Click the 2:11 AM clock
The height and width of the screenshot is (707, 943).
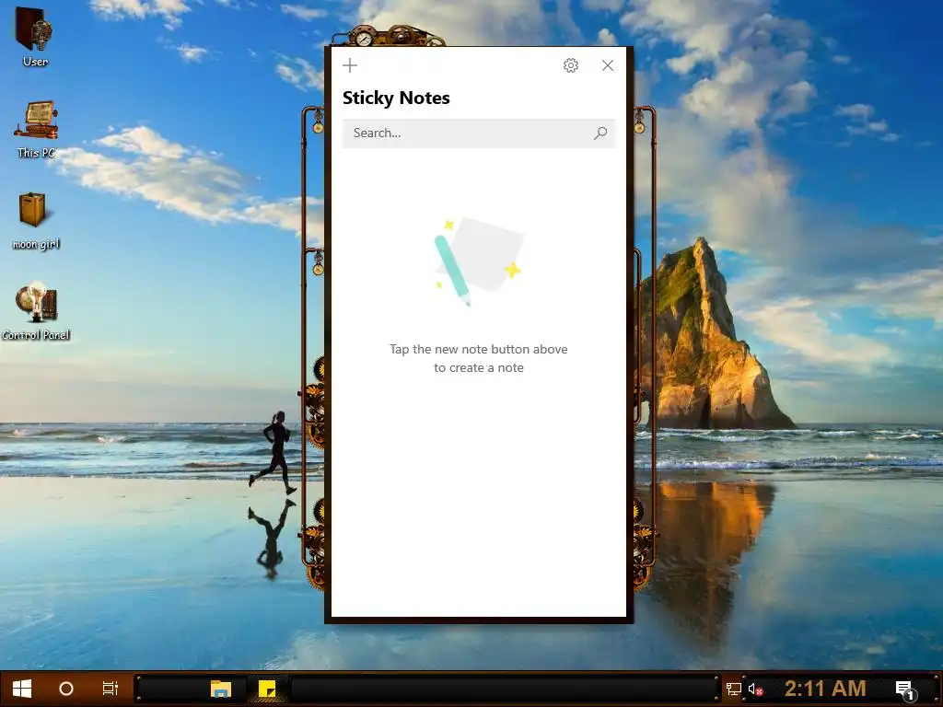825,689
